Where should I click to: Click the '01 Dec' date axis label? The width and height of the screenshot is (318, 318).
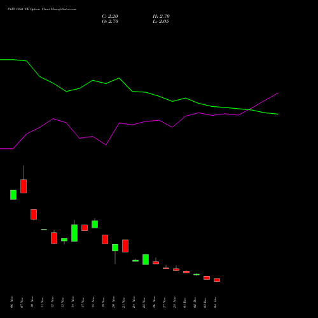coord(184,302)
